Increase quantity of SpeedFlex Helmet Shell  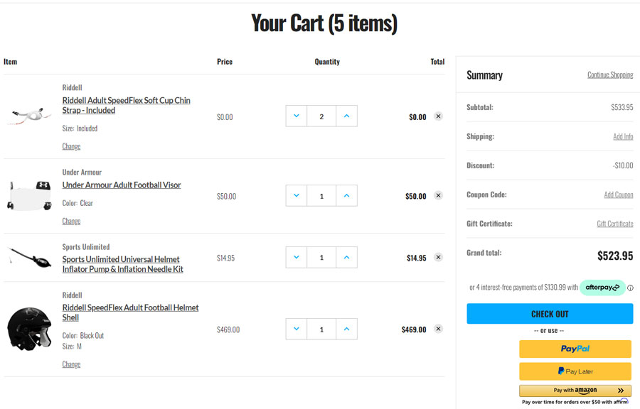coord(346,329)
